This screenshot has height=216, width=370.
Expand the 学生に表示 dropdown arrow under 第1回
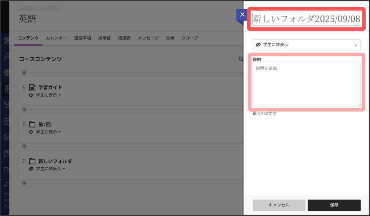pos(60,132)
